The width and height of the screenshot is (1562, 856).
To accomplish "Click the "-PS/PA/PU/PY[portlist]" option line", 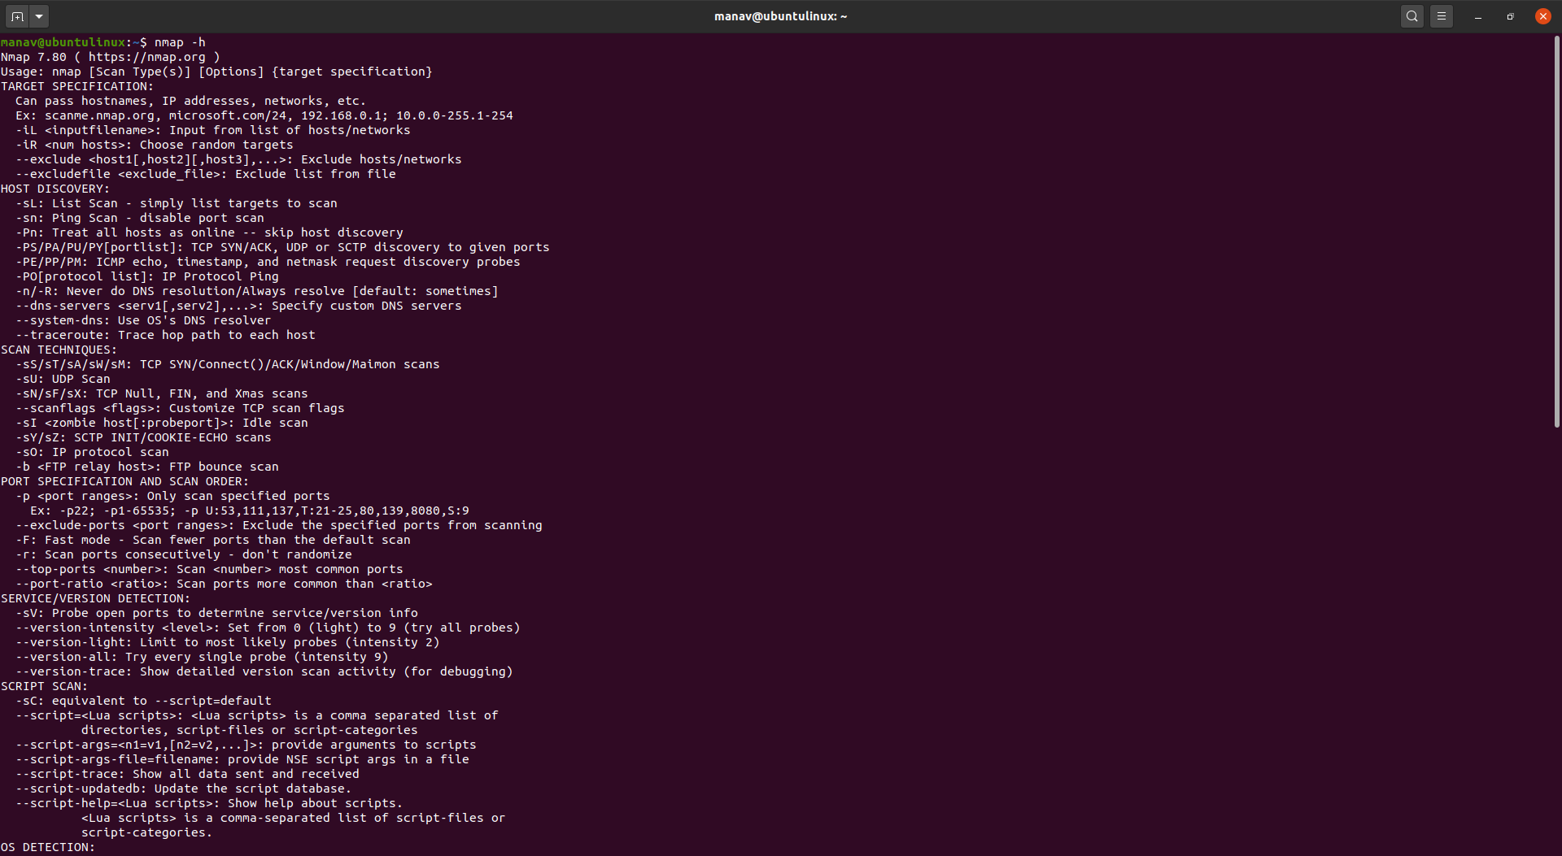I will point(282,247).
